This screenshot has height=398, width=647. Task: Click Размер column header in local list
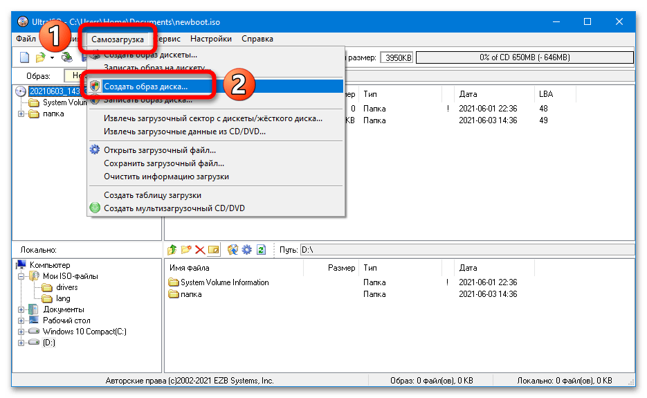(x=331, y=268)
